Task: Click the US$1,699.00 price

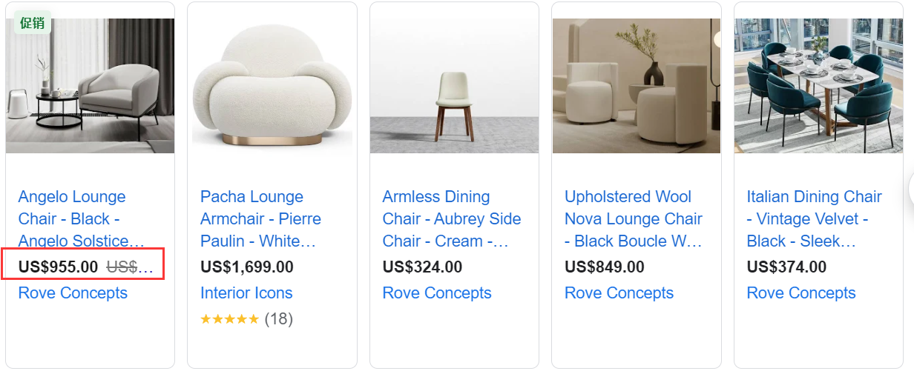Action: [247, 267]
